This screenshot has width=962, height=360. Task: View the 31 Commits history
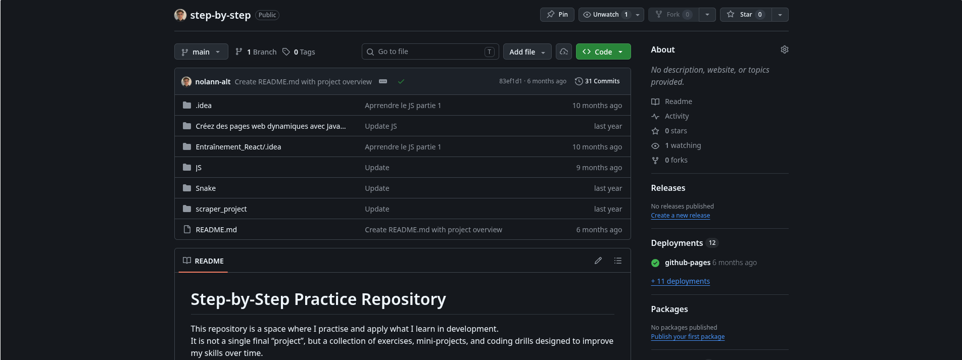pos(597,81)
